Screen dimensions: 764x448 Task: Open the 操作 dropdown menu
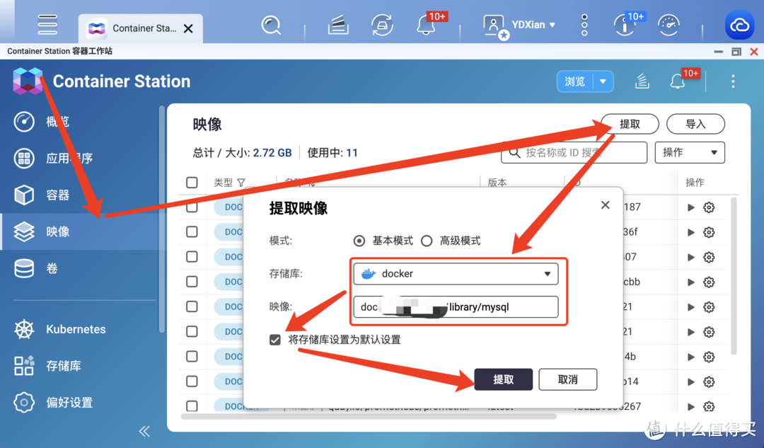click(690, 152)
